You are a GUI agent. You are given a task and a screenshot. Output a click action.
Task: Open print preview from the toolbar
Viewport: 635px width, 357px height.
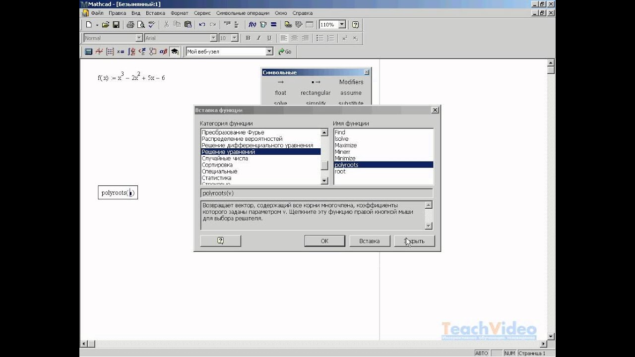141,24
